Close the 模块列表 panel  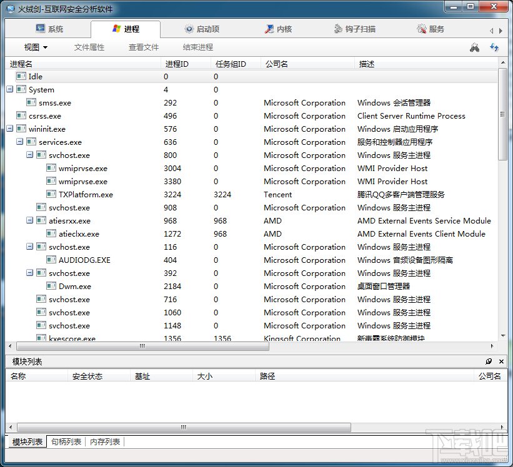pyautogui.click(x=501, y=361)
